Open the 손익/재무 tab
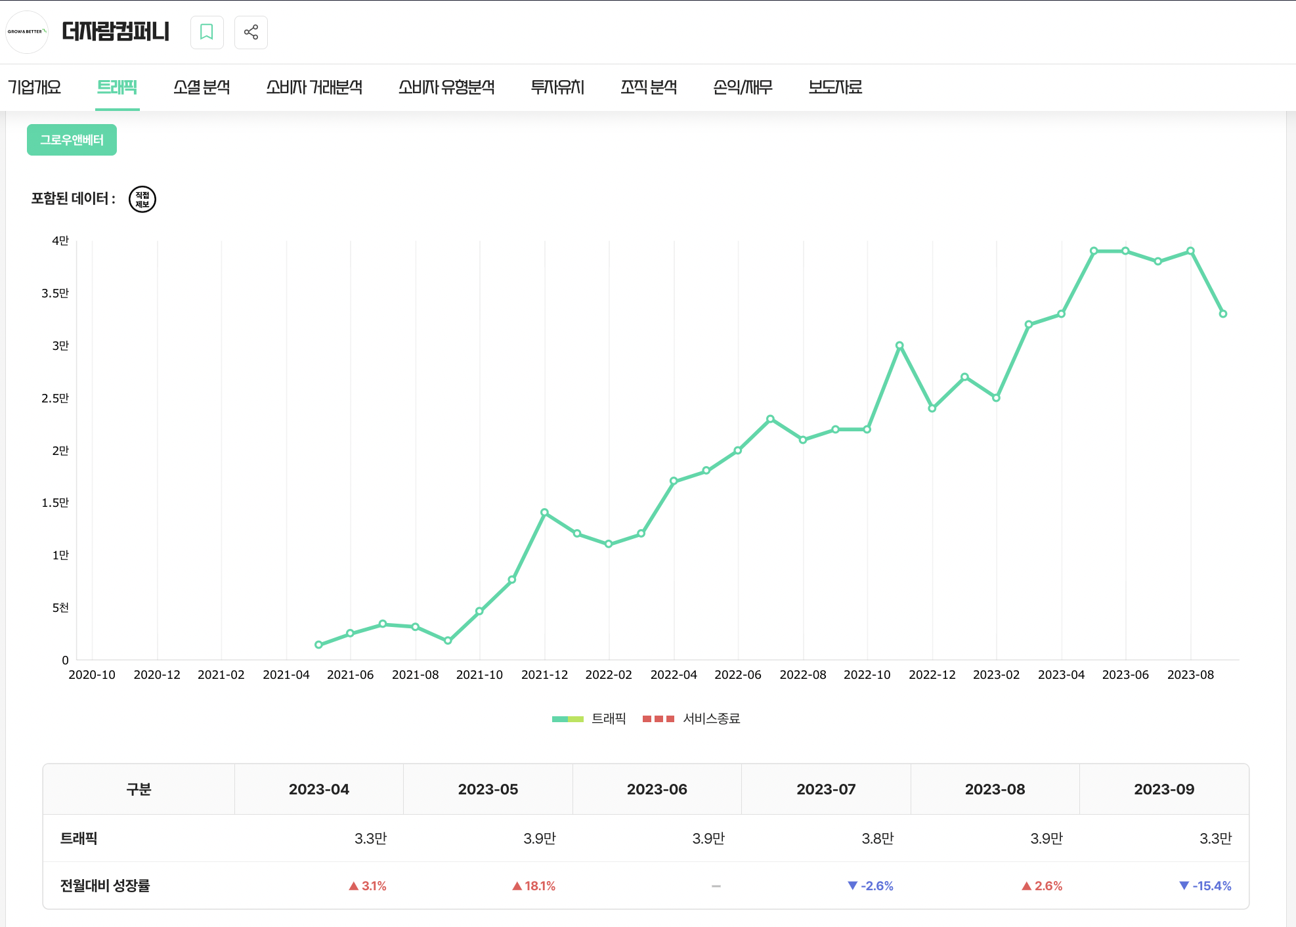This screenshot has width=1296, height=927. (743, 87)
